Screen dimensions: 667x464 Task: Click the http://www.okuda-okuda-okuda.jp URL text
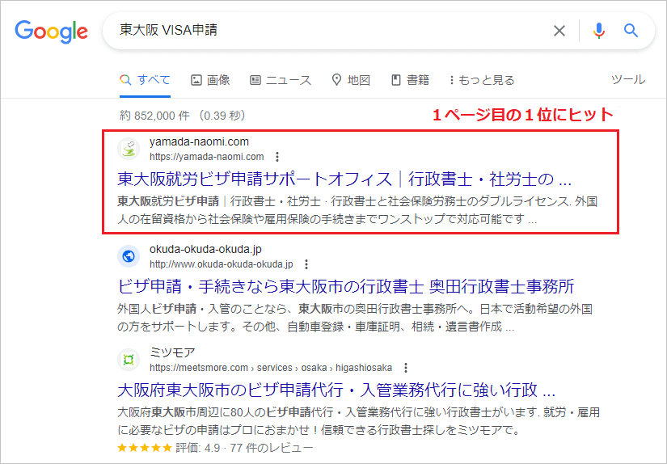click(222, 264)
